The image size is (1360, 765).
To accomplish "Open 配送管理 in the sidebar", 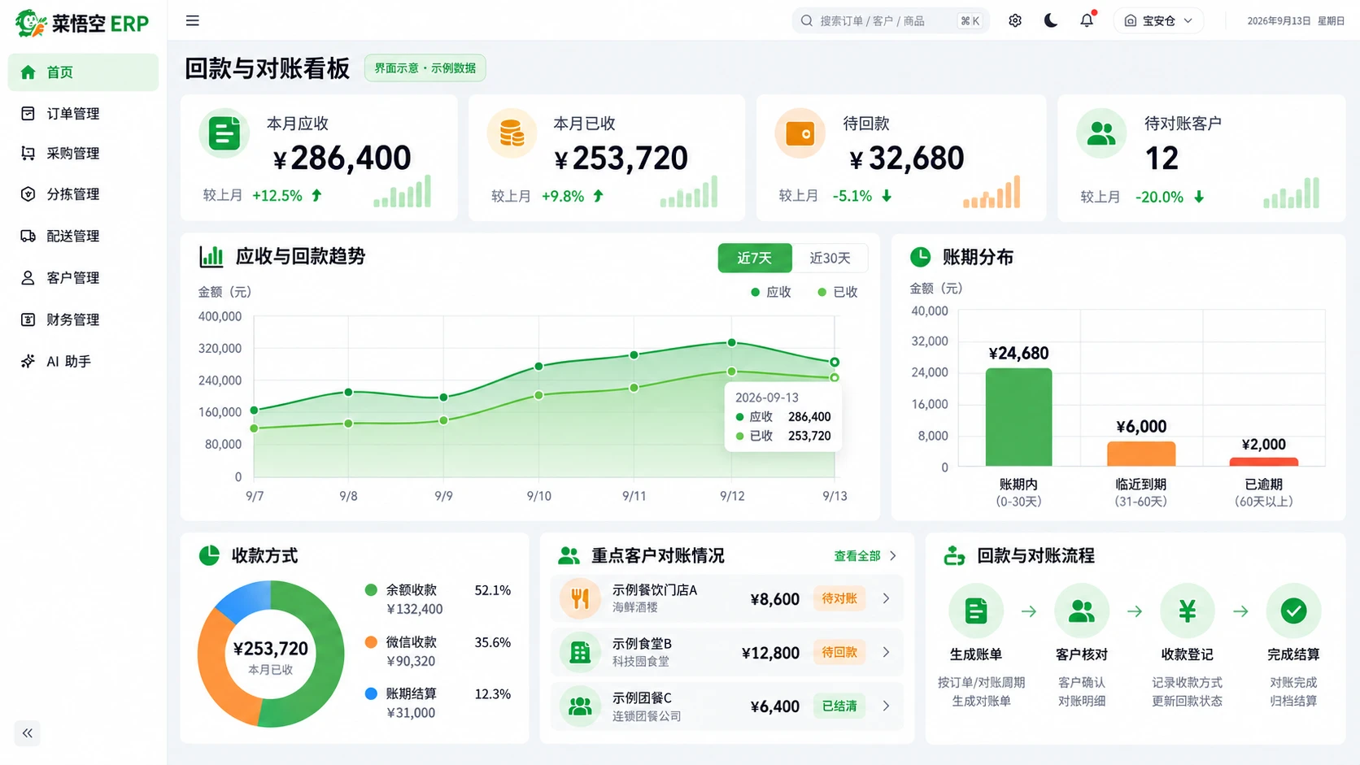I will click(83, 237).
